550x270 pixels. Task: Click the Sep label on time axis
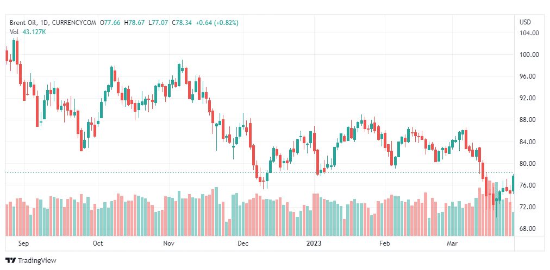[23, 243]
